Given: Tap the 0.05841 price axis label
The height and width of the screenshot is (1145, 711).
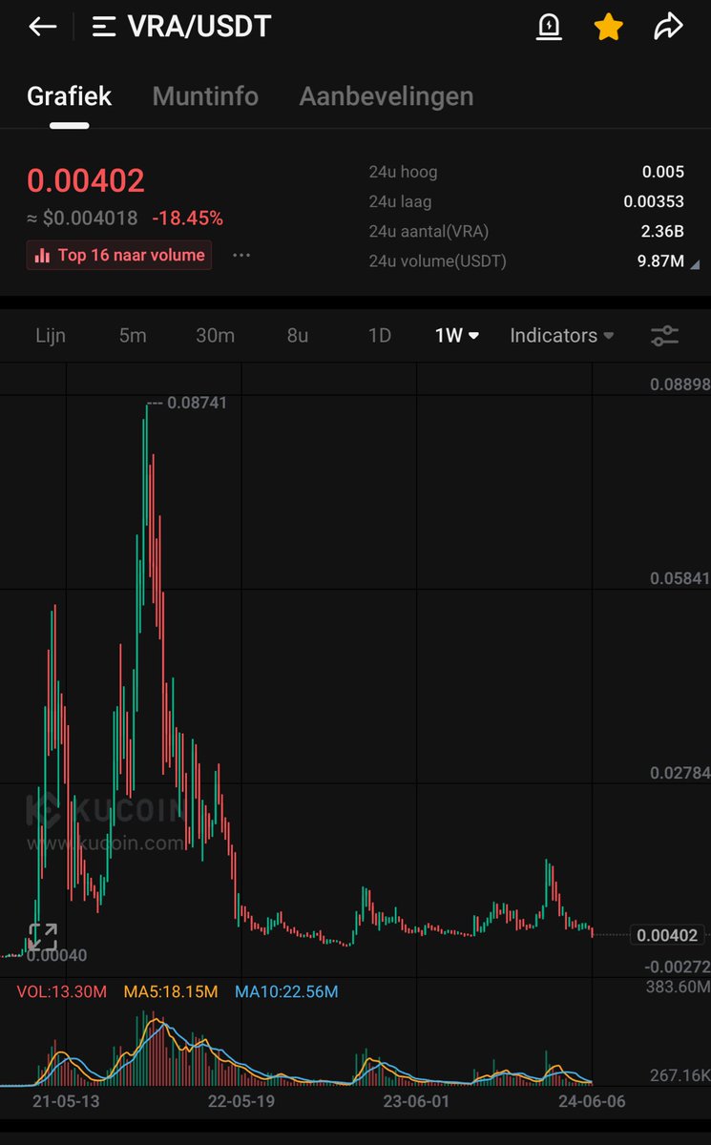Looking at the screenshot, I should [x=680, y=578].
